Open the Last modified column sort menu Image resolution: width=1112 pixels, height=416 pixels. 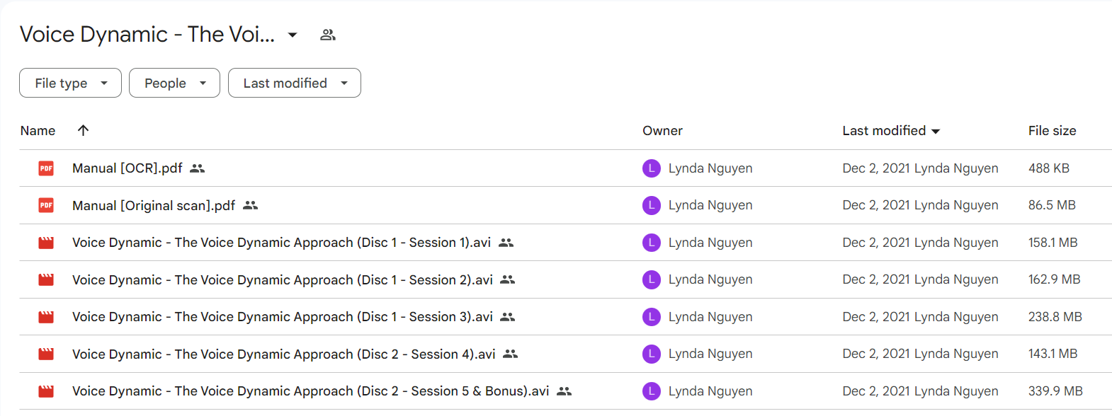click(891, 131)
